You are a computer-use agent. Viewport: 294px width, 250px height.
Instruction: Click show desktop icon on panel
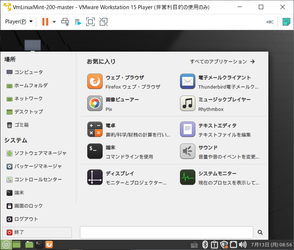click(x=17, y=245)
